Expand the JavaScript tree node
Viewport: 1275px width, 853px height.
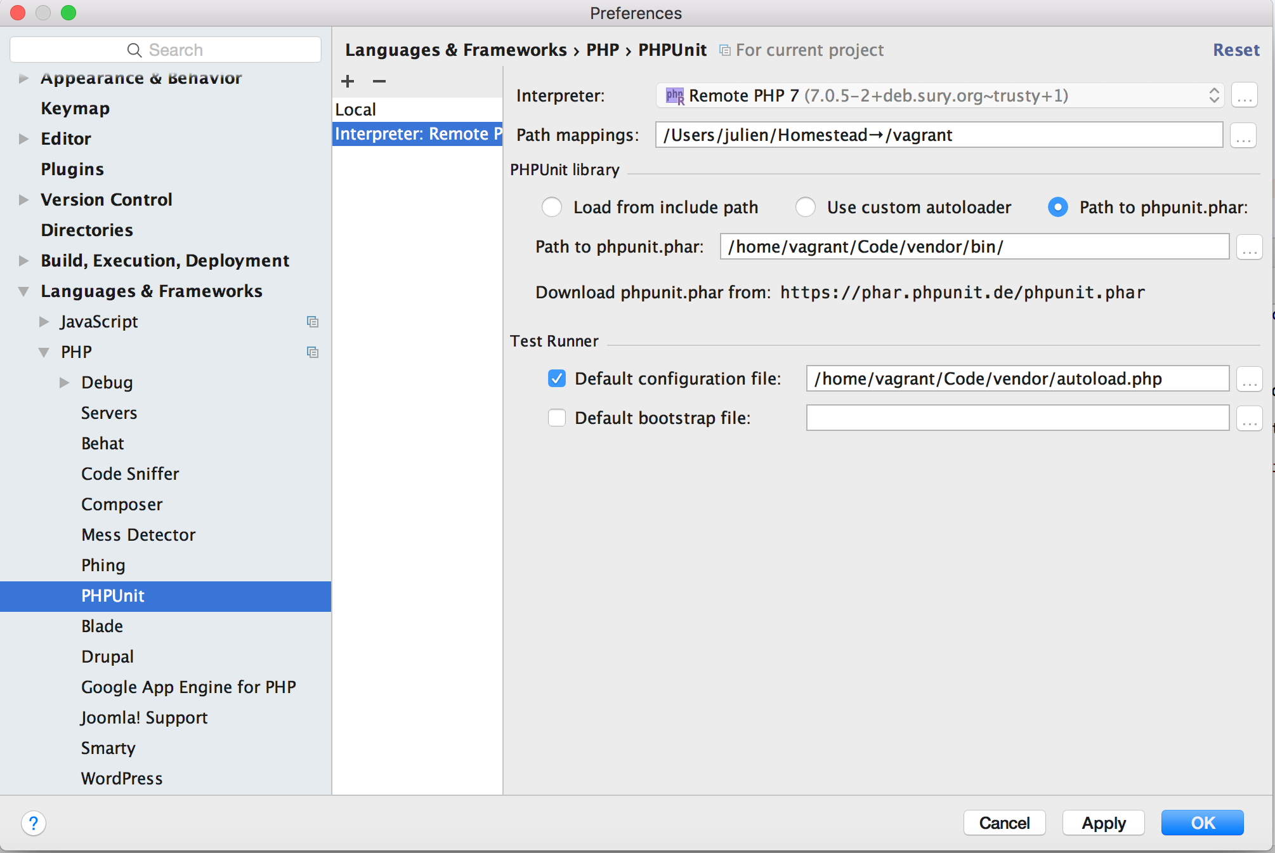[44, 322]
